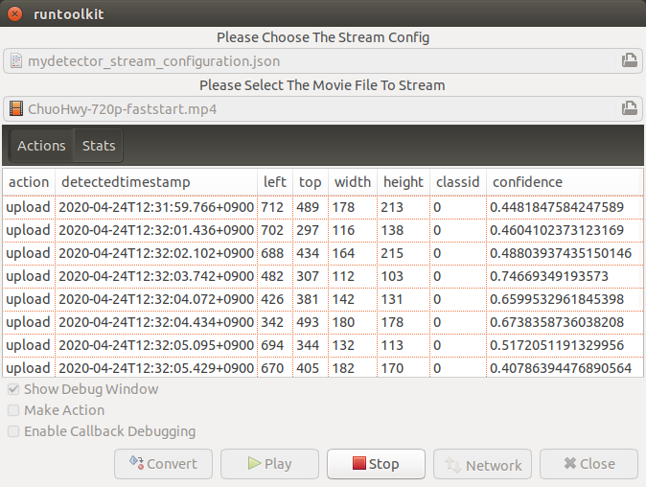Sort by the height column header
646x487 pixels.
(x=404, y=182)
